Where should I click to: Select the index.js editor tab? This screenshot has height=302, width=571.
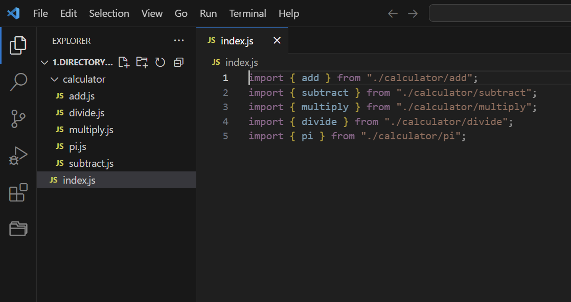pos(242,40)
